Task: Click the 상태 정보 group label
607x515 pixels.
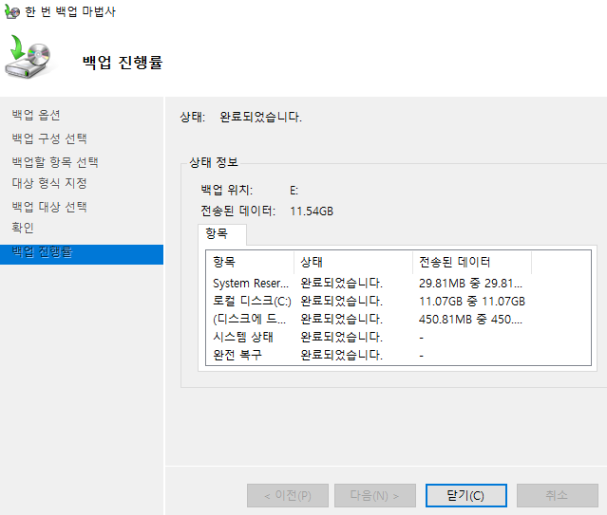Action: coord(214,162)
